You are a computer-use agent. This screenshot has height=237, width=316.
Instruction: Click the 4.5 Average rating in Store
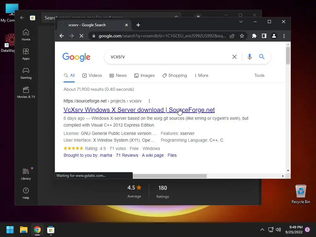click(x=134, y=191)
